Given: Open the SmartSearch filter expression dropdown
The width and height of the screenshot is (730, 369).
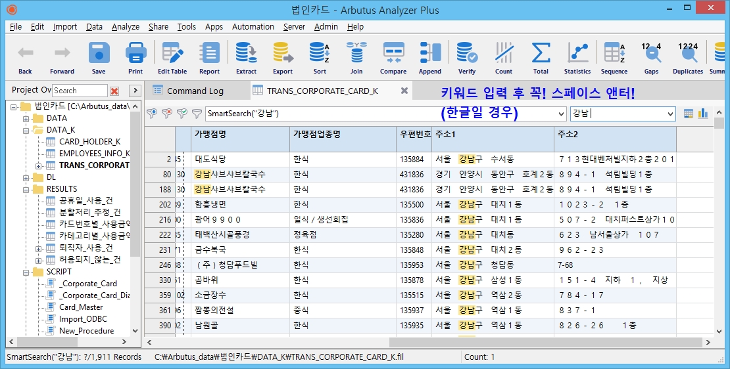Looking at the screenshot, I should coord(561,114).
